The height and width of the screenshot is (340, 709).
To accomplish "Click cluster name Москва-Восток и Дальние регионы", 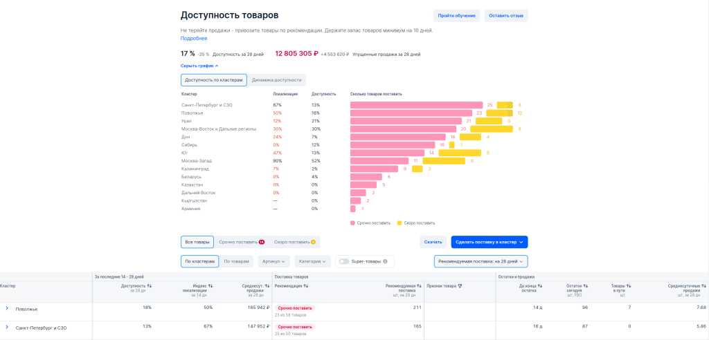I will pyautogui.click(x=219, y=129).
